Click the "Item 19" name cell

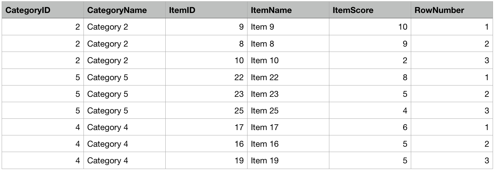click(x=265, y=161)
